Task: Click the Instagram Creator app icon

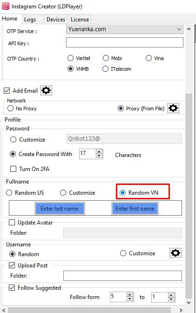Action: click(6, 6)
